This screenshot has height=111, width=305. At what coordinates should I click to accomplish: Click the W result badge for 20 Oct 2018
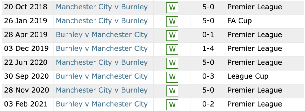point(172,7)
